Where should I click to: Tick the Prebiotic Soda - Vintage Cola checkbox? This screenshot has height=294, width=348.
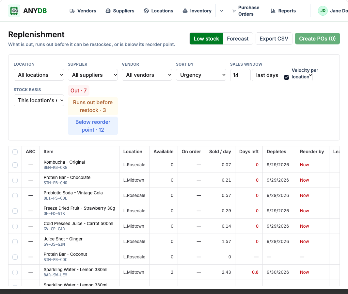click(15, 195)
